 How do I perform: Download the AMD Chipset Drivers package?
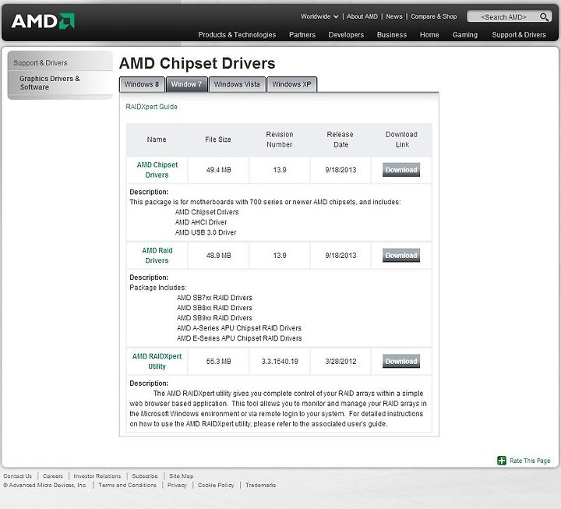[x=401, y=170]
